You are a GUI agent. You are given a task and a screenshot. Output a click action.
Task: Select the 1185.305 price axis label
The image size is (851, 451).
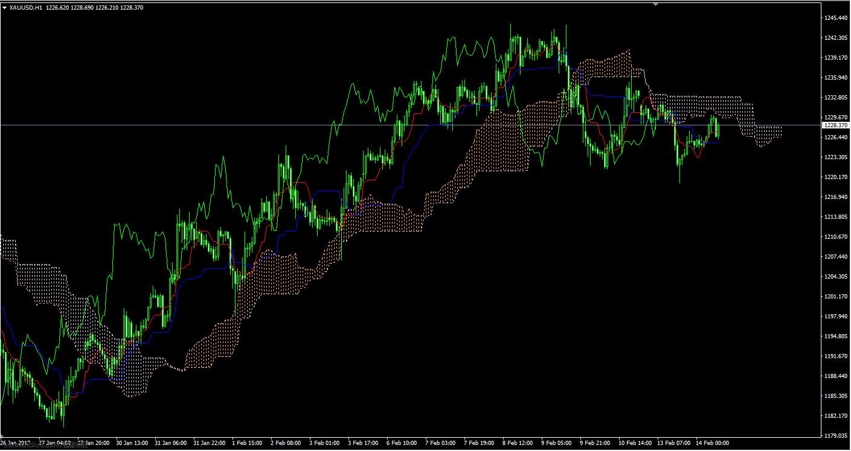click(835, 396)
